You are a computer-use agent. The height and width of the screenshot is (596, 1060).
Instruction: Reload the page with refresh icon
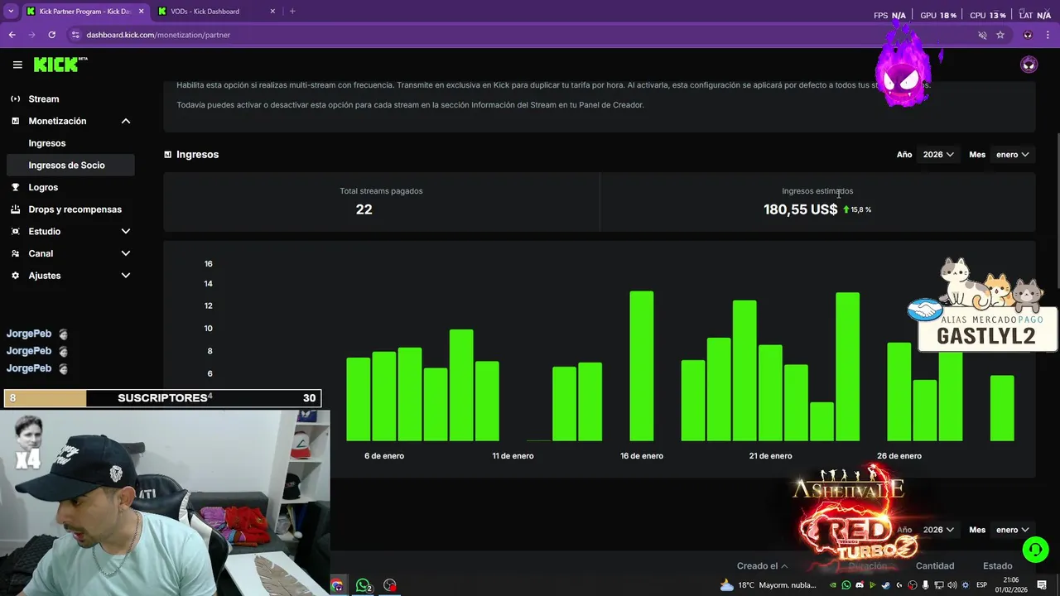pos(51,35)
